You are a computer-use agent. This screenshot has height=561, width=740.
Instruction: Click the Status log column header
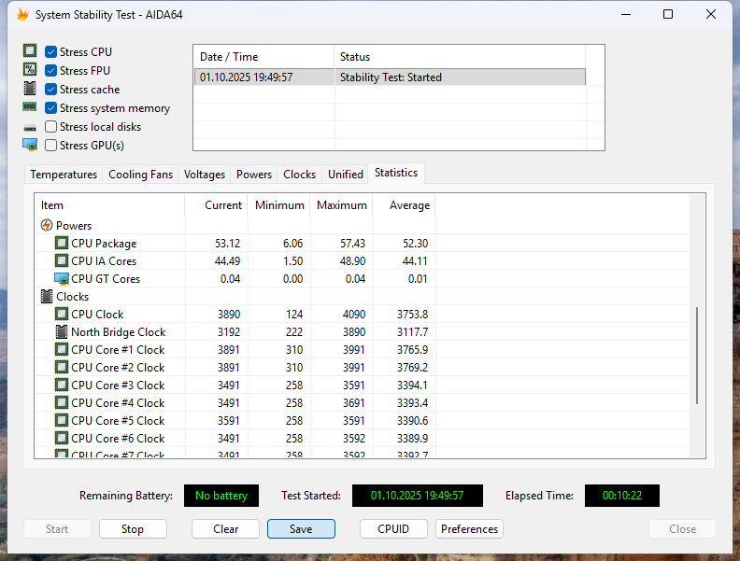coord(460,57)
